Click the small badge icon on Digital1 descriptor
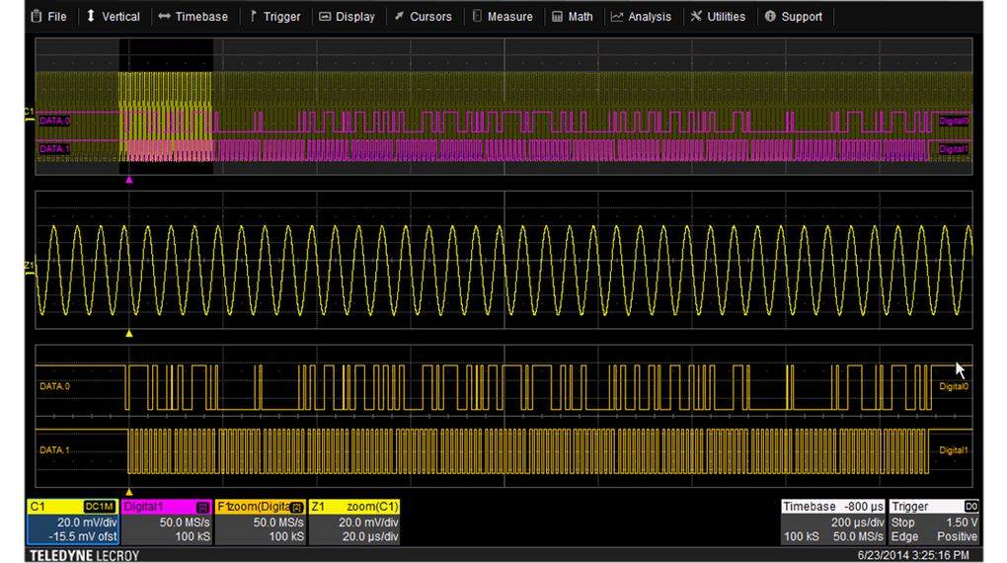 pos(202,507)
